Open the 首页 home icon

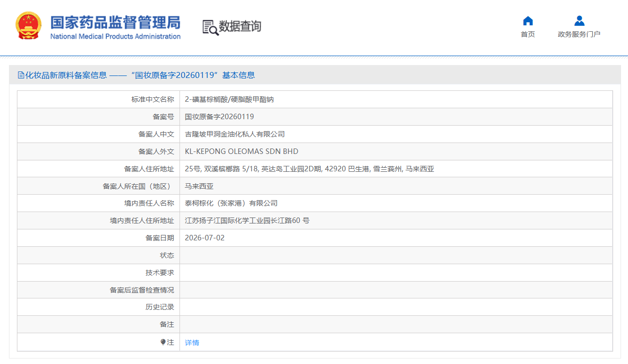[528, 21]
